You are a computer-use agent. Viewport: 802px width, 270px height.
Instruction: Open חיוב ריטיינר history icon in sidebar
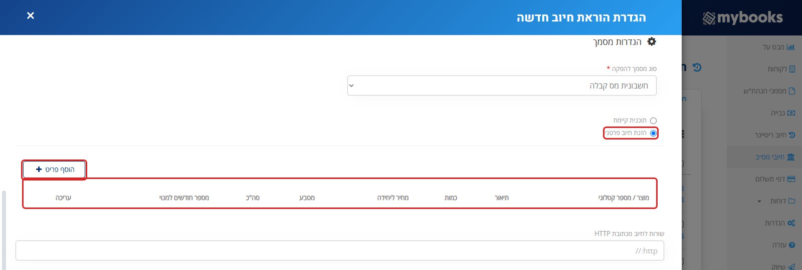pyautogui.click(x=792, y=135)
